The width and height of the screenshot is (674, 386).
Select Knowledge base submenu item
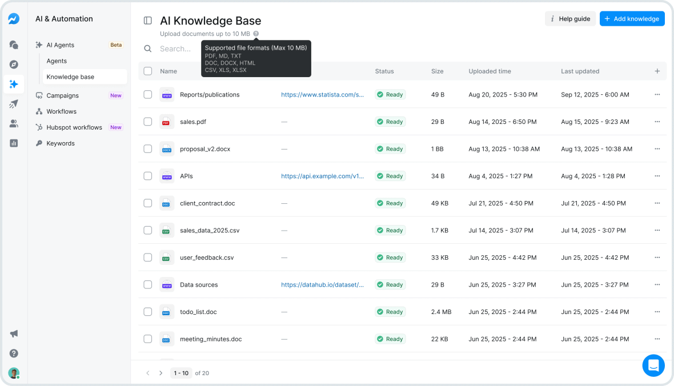tap(85, 77)
